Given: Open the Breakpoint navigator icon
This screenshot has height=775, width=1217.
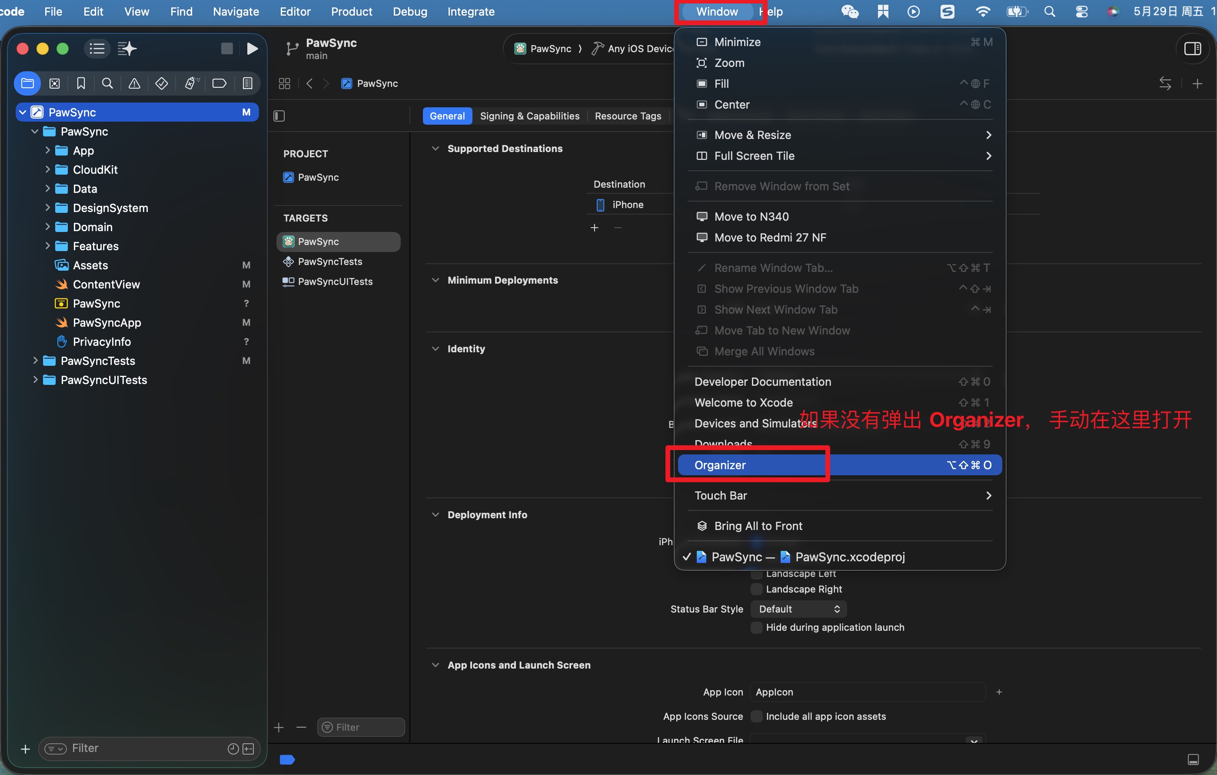Looking at the screenshot, I should pyautogui.click(x=219, y=83).
